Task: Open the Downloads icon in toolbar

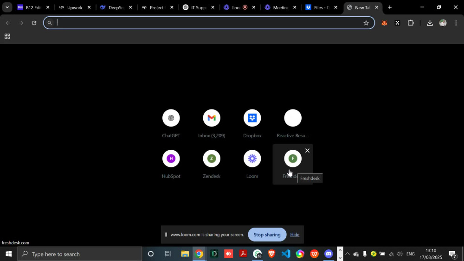Action: pos(430,23)
